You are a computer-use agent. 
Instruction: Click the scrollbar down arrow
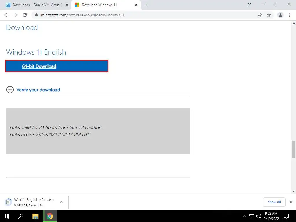(293, 191)
